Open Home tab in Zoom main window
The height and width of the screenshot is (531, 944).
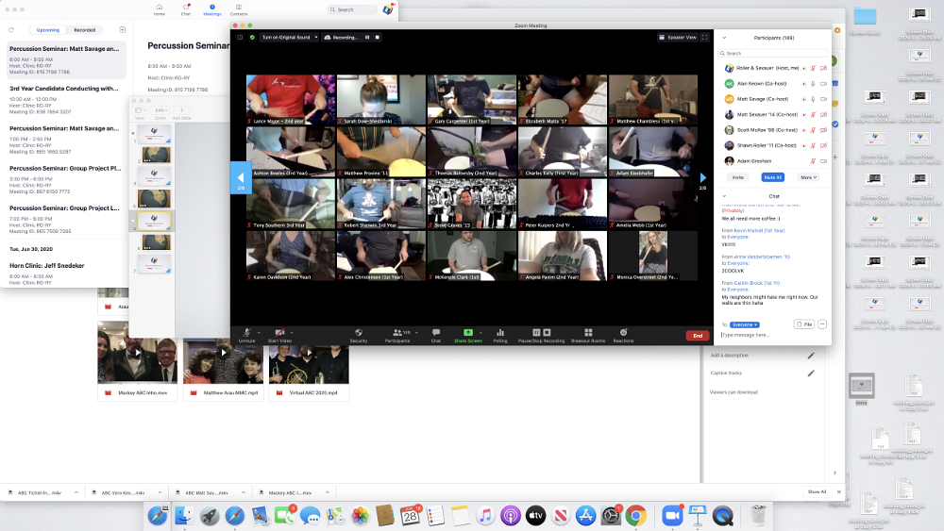[x=159, y=9]
